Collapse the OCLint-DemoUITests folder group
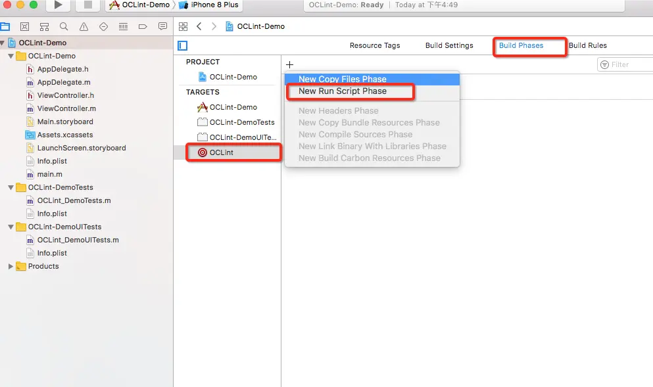This screenshot has width=653, height=387. click(x=11, y=227)
